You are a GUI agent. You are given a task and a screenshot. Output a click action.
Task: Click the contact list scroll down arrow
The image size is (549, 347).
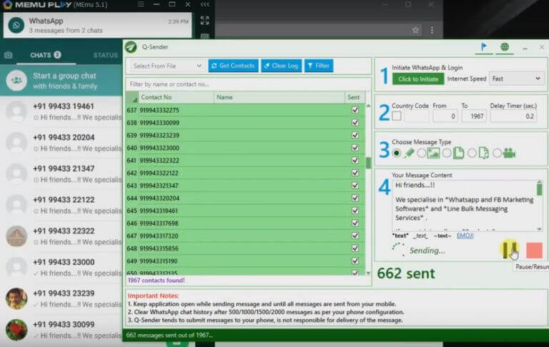368,273
